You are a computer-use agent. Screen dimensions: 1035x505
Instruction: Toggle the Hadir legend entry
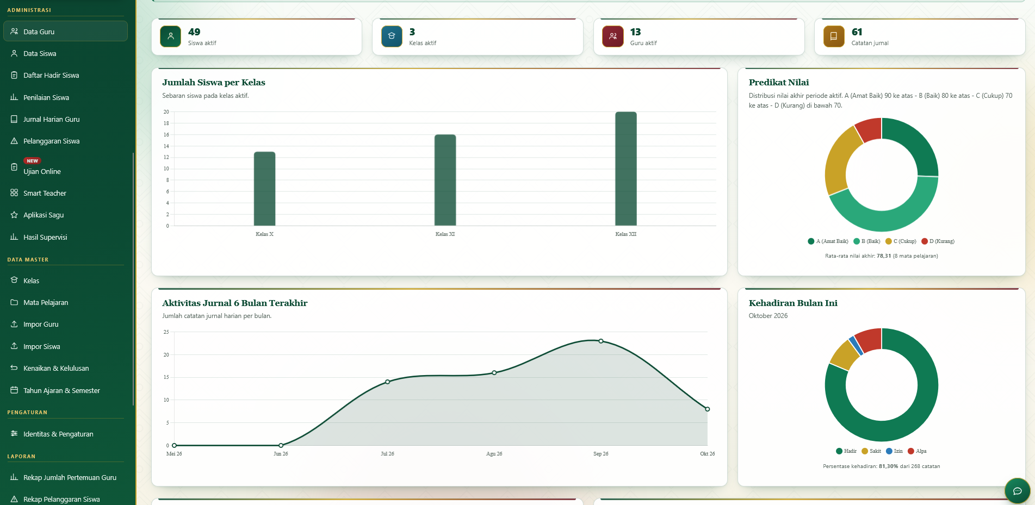point(846,451)
